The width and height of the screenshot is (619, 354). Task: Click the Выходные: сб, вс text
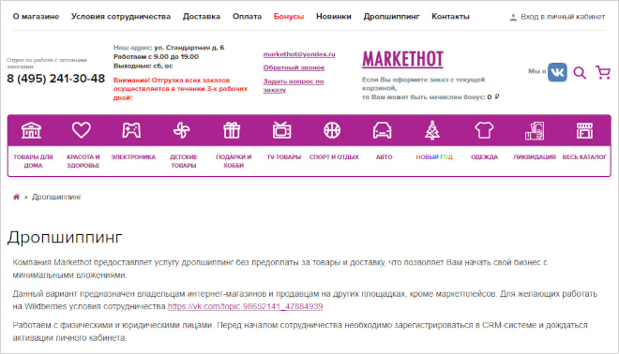pyautogui.click(x=143, y=66)
